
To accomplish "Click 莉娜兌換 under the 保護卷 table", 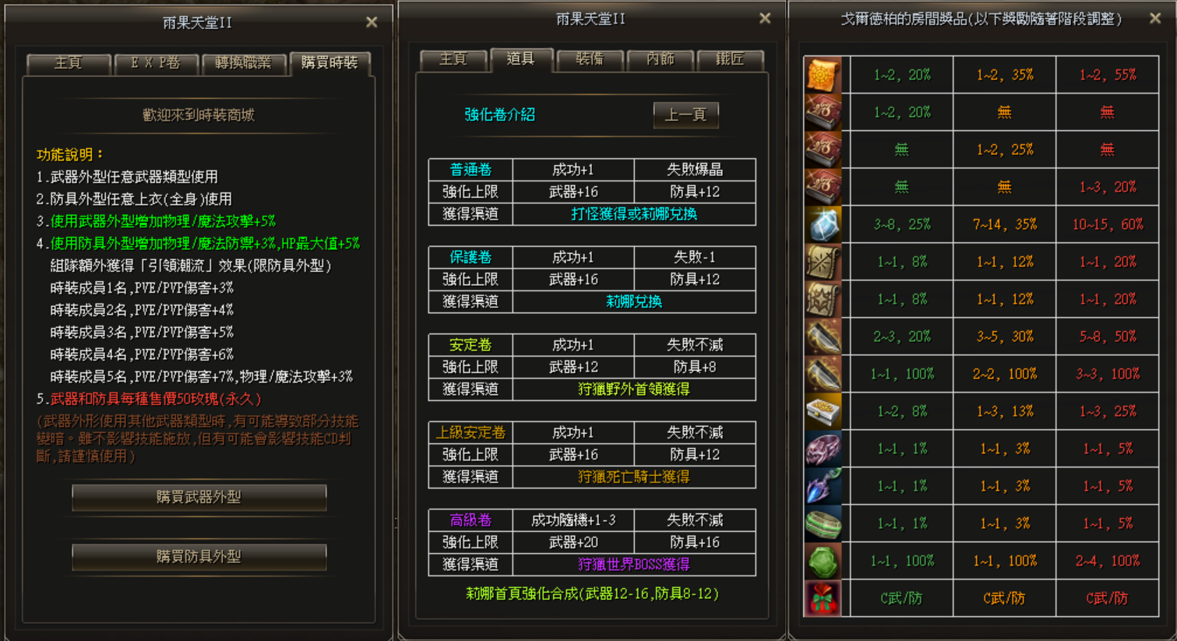I will coord(634,301).
